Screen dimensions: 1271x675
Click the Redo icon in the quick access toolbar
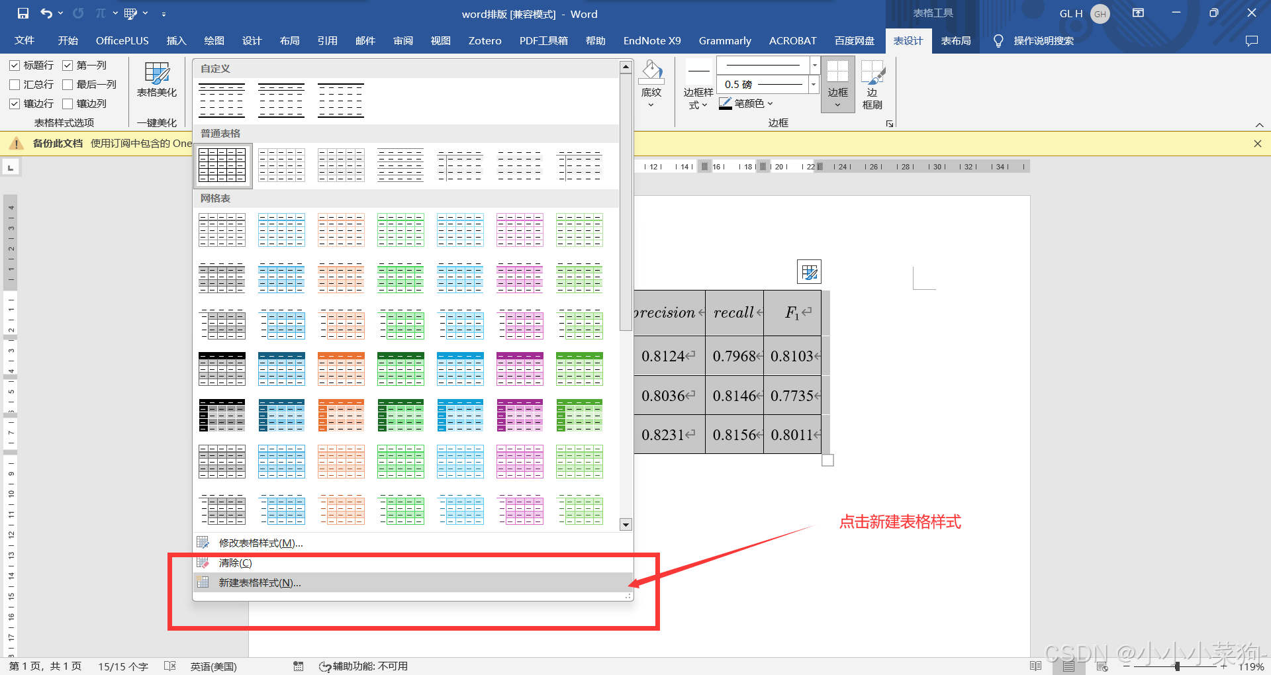coord(78,13)
